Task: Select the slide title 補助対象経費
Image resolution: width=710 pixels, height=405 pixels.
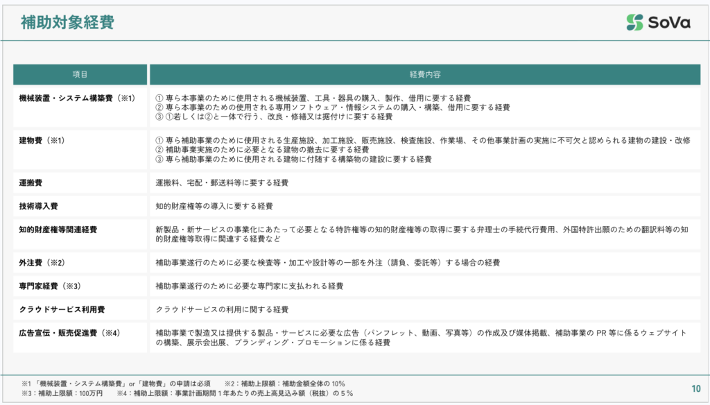Action: [x=67, y=22]
